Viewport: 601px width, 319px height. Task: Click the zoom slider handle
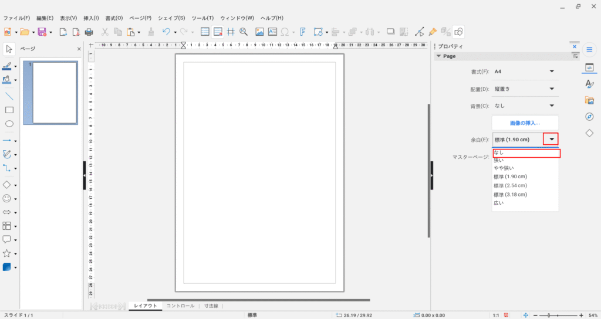[549, 315]
